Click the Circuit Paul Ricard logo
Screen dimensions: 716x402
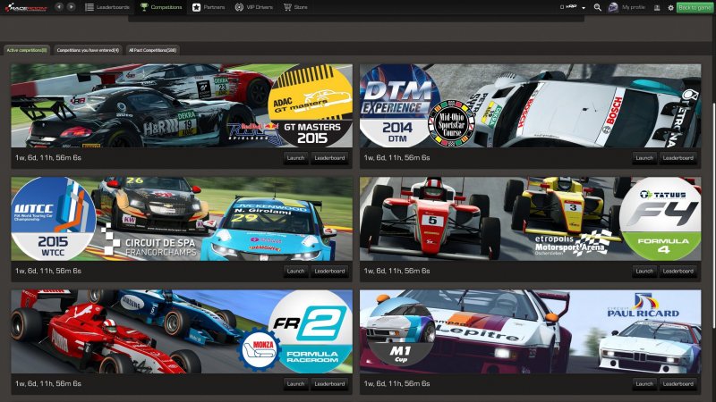pyautogui.click(x=643, y=306)
